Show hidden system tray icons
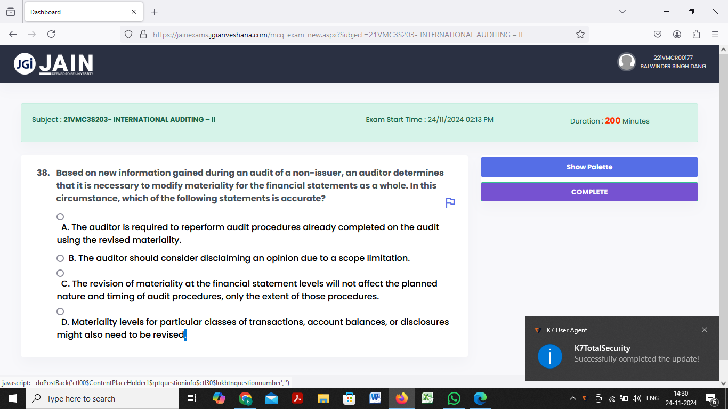The width and height of the screenshot is (728, 409). point(573,398)
